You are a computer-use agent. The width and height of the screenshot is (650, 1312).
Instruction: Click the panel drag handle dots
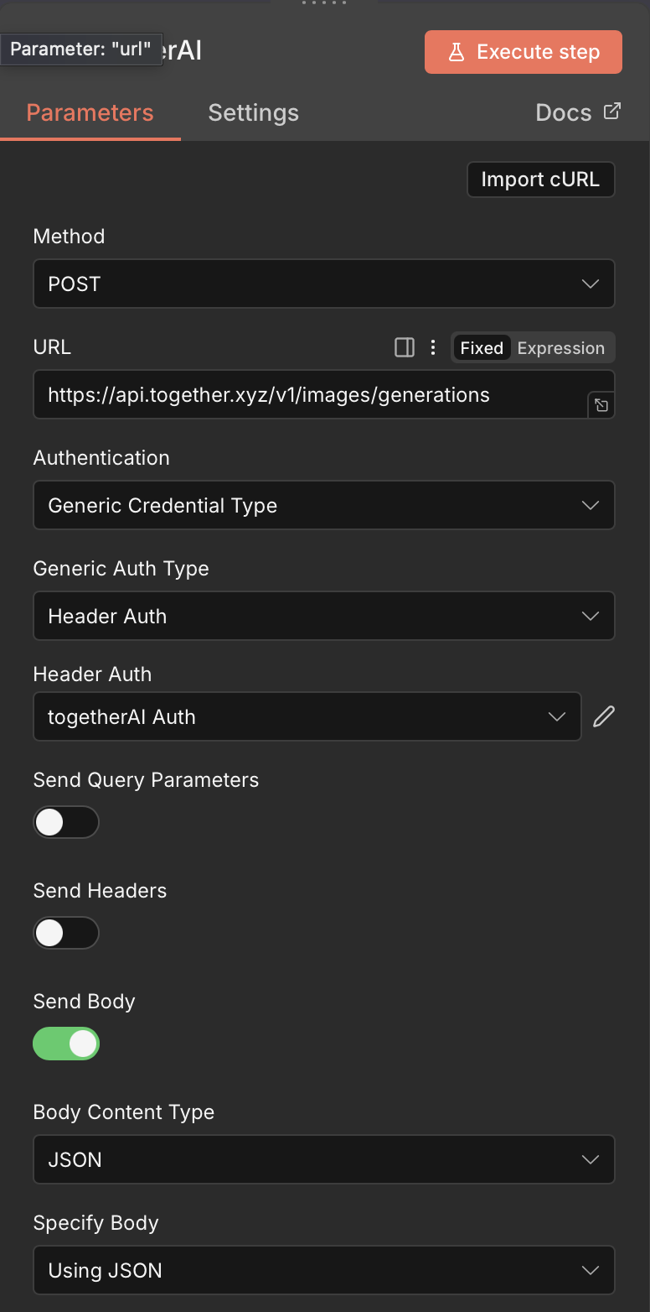coord(324,3)
